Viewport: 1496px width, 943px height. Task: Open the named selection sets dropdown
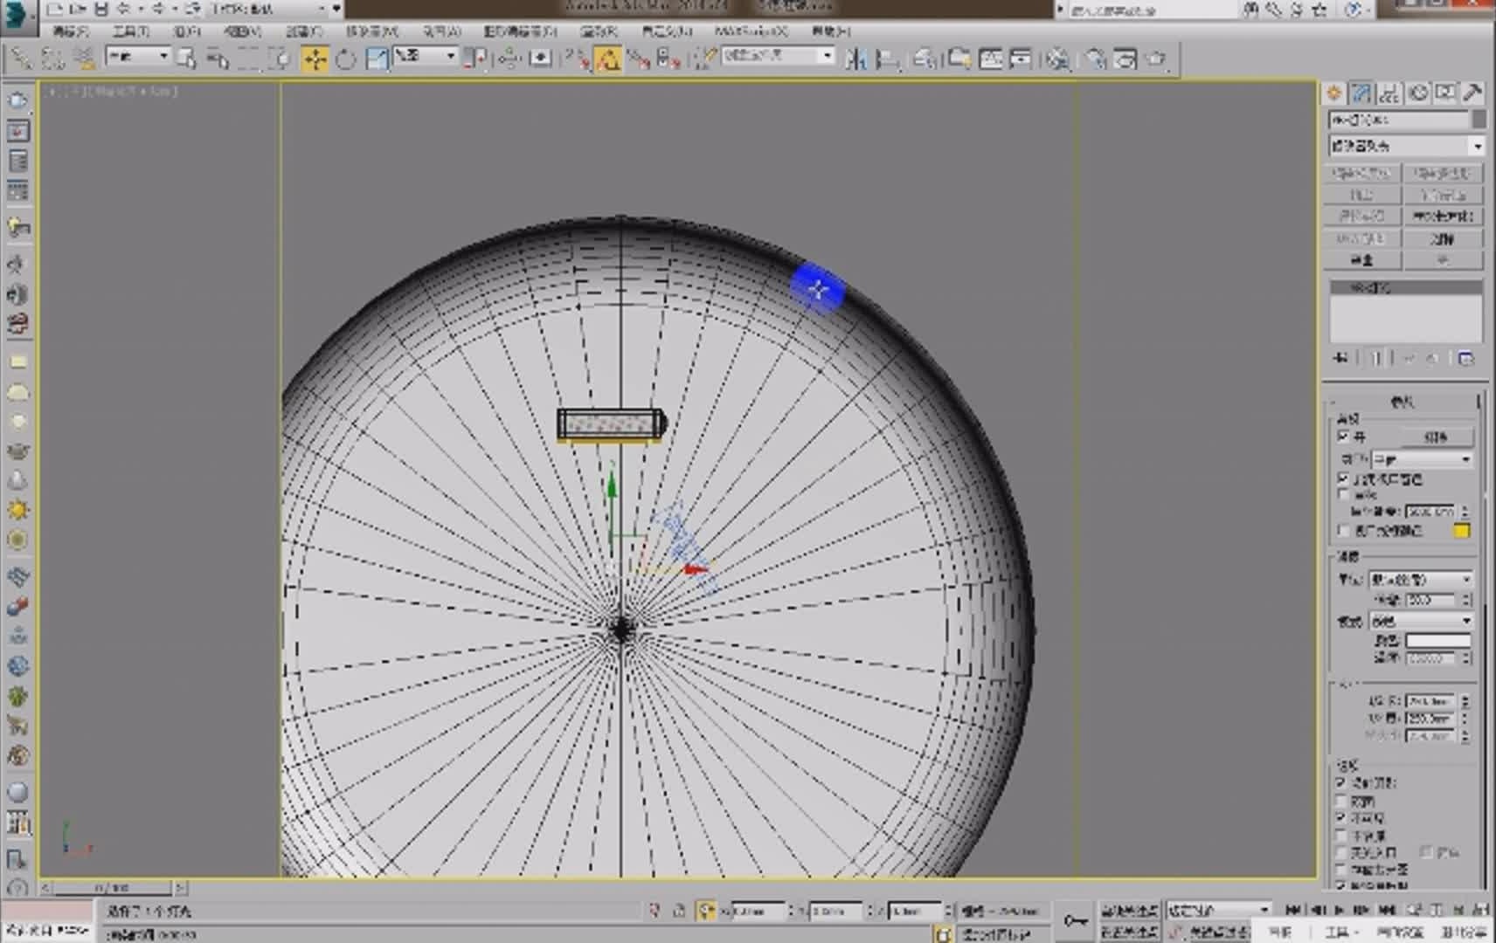[778, 56]
